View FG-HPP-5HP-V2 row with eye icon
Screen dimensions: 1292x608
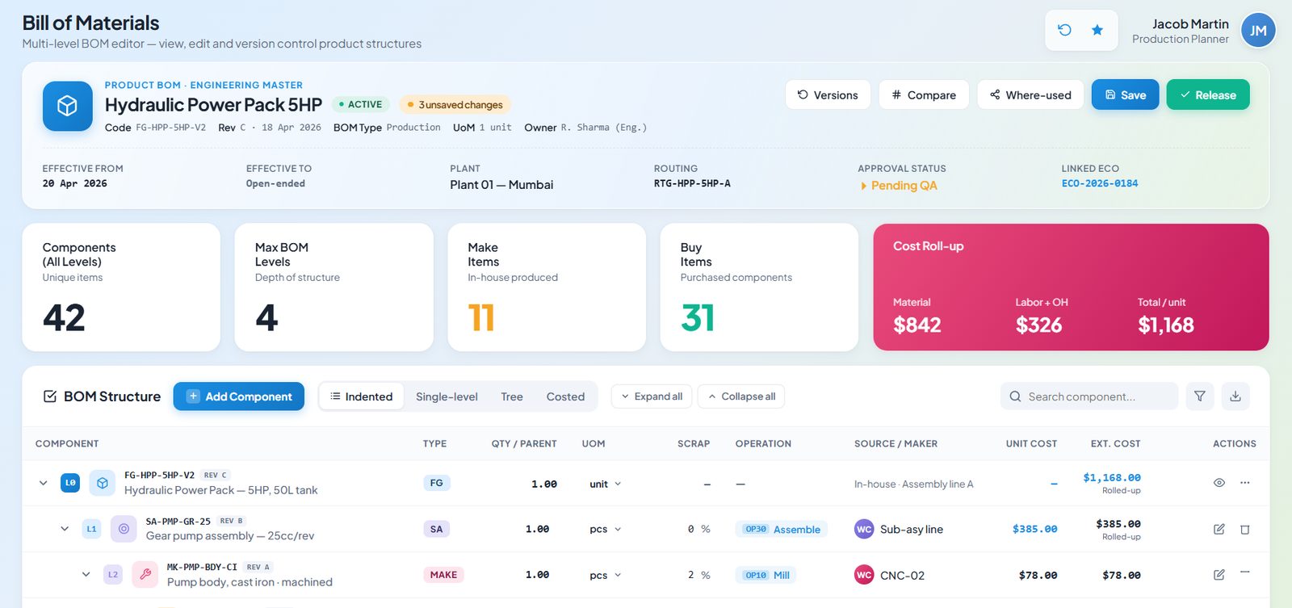(1219, 483)
